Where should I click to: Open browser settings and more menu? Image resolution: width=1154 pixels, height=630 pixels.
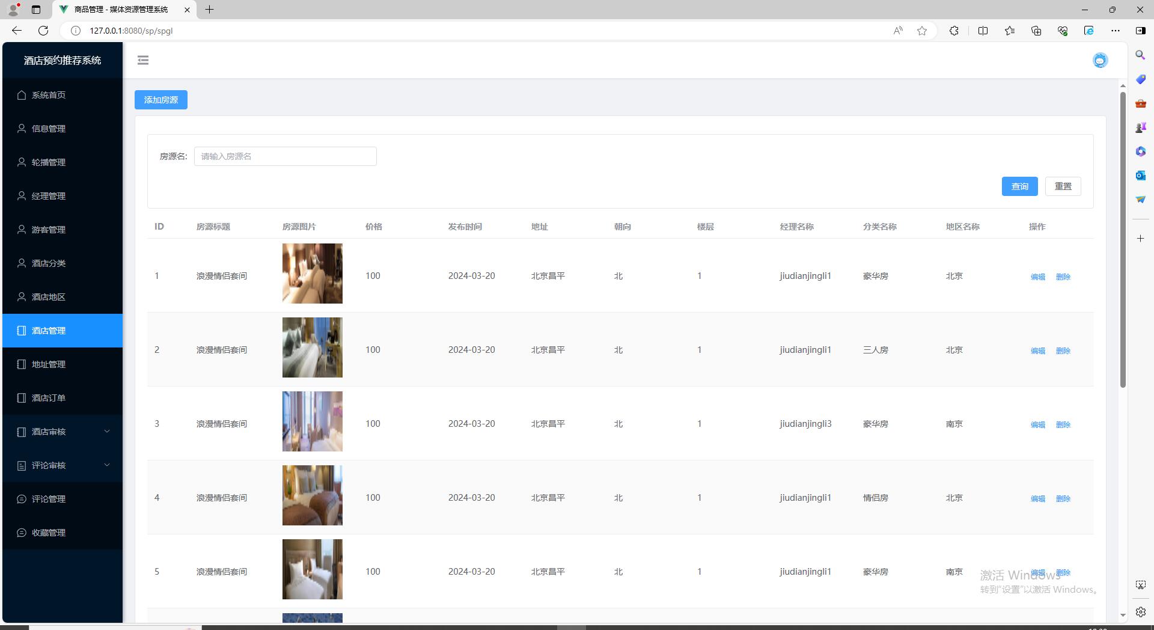(x=1116, y=31)
